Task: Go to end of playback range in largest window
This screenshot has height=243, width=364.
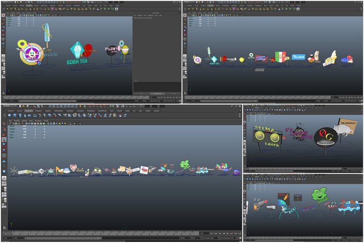Action: (239, 233)
